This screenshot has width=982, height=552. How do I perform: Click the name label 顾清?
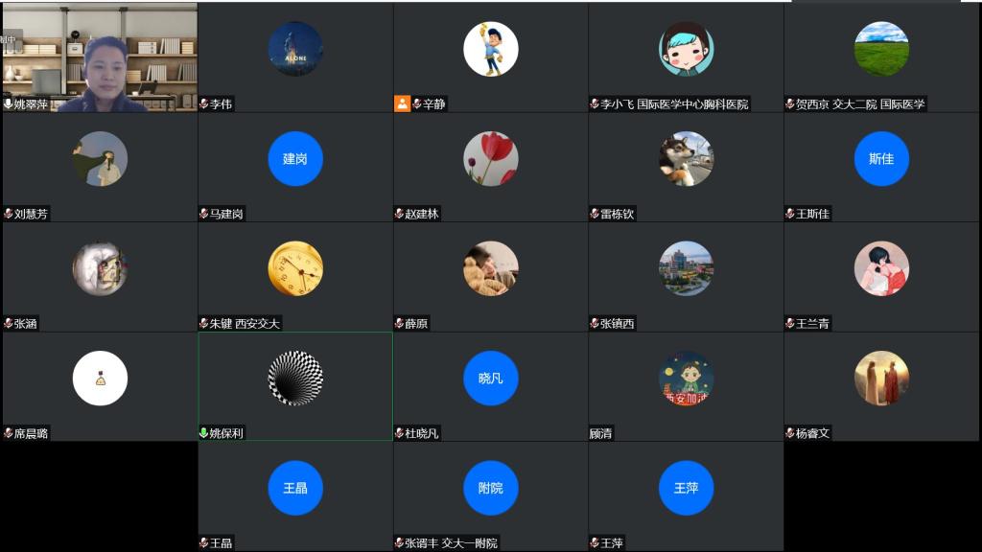click(x=601, y=433)
